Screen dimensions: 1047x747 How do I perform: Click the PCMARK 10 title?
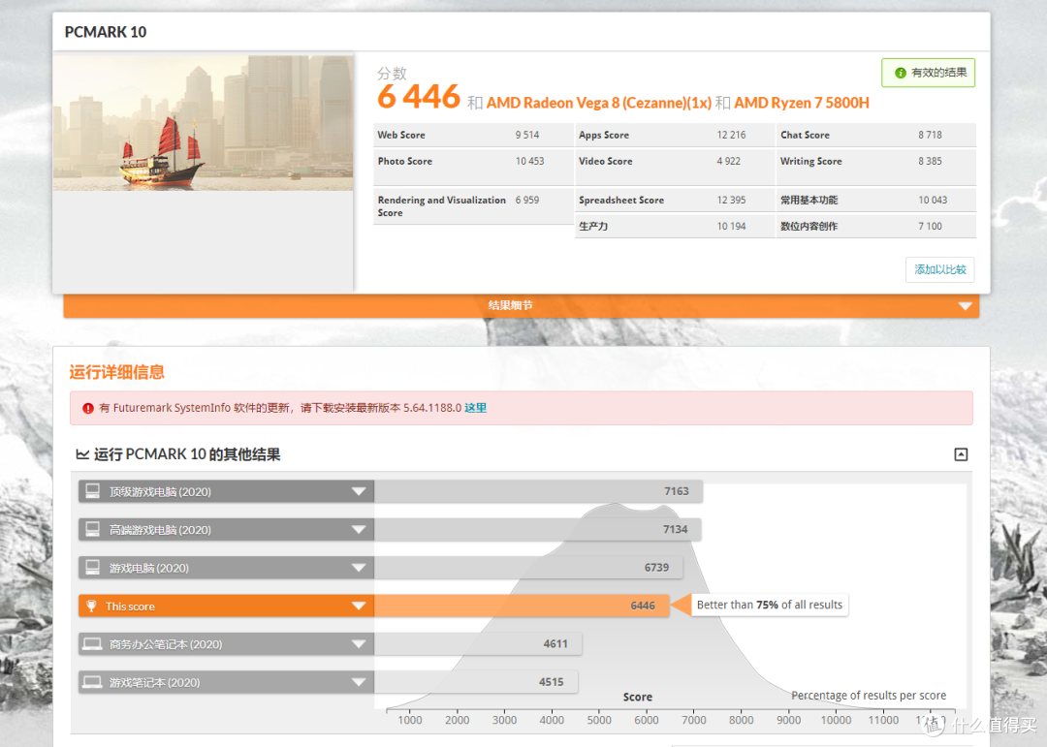click(x=106, y=32)
